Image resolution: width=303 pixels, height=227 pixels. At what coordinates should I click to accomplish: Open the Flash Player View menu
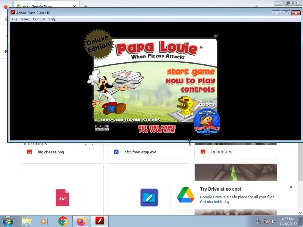click(25, 19)
